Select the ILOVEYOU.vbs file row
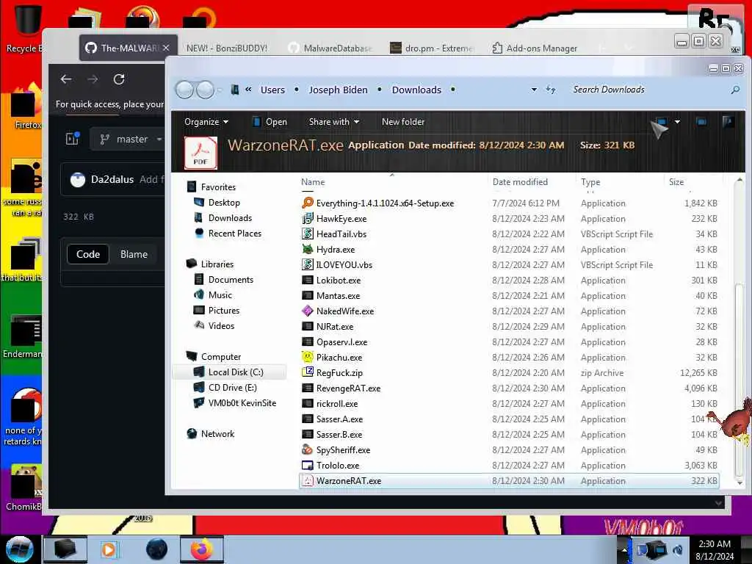This screenshot has width=752, height=564. 509,264
